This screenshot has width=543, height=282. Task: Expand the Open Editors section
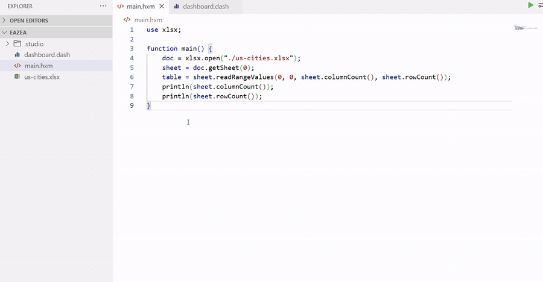click(5, 20)
